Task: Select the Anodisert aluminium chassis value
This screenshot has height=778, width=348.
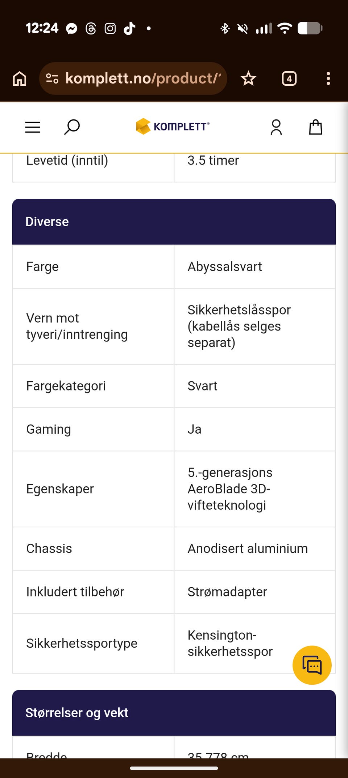Action: click(248, 548)
